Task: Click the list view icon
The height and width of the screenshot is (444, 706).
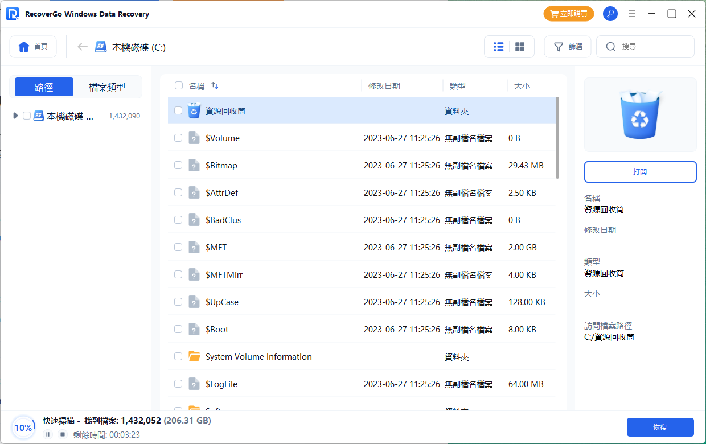Action: (498, 47)
